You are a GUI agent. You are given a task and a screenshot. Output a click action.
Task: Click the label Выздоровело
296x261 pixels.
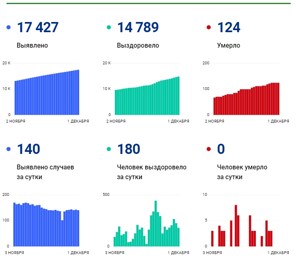click(138, 46)
